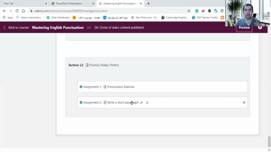Click the Preview button
This screenshot has height=152, width=271.
click(x=244, y=28)
